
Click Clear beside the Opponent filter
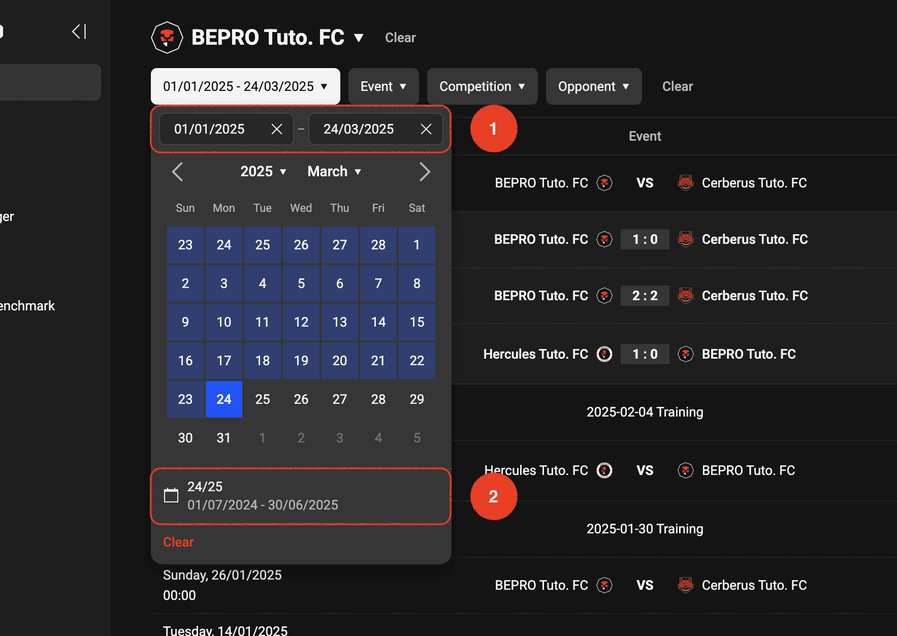click(x=678, y=86)
